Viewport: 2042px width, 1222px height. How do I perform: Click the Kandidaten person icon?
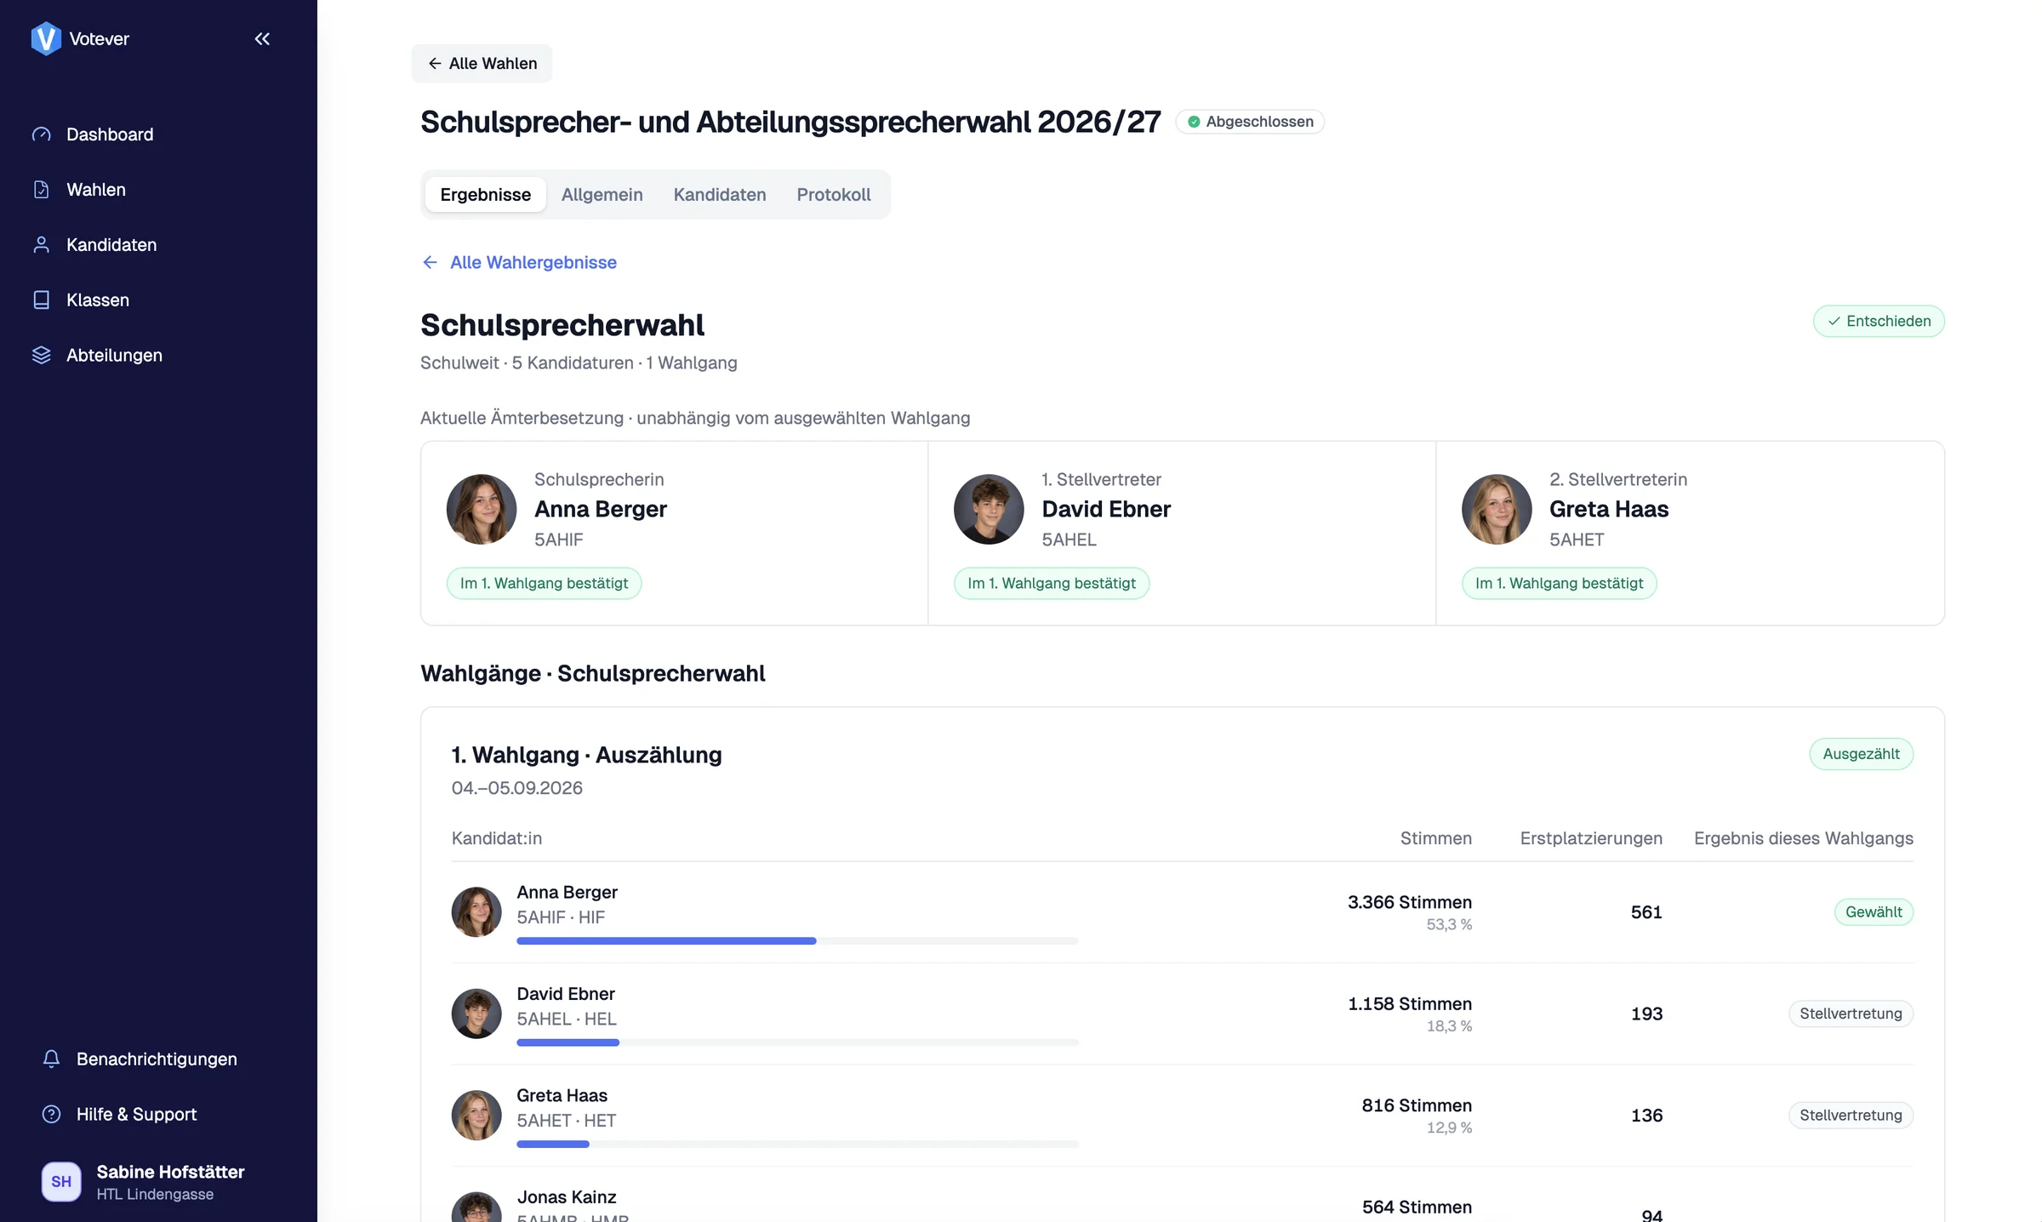42,245
